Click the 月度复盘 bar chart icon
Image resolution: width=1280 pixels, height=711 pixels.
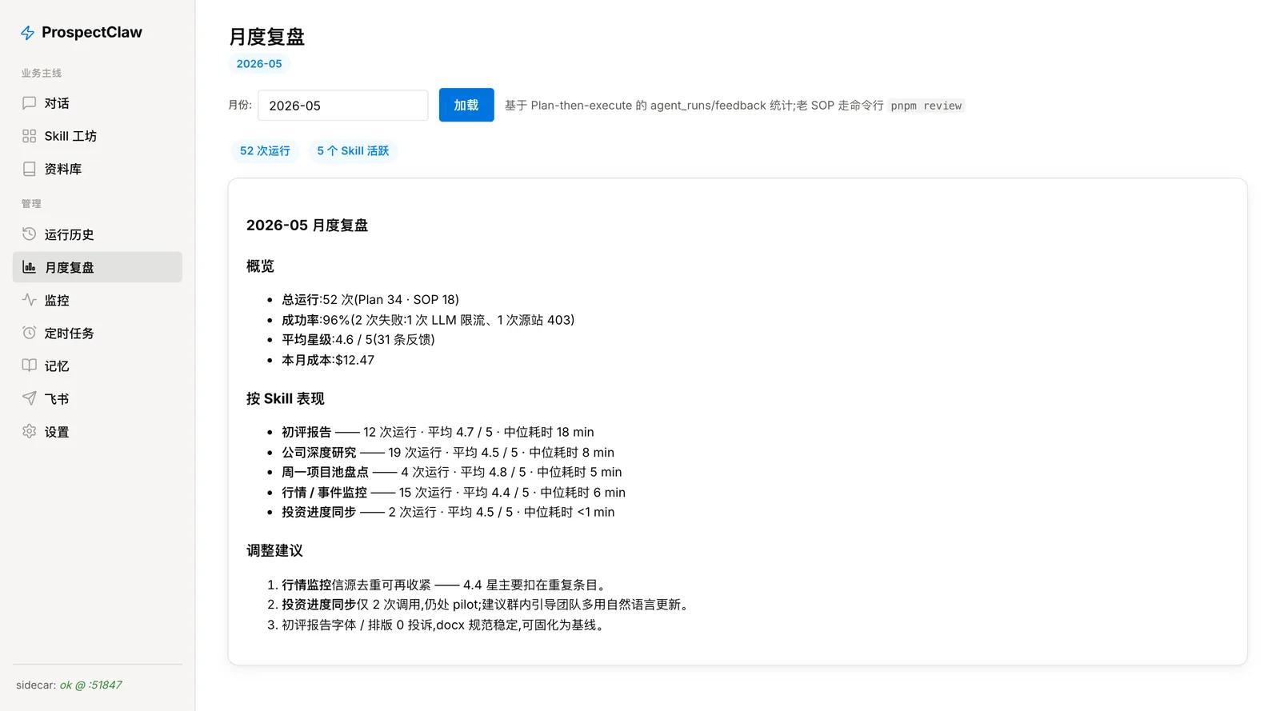click(x=30, y=267)
